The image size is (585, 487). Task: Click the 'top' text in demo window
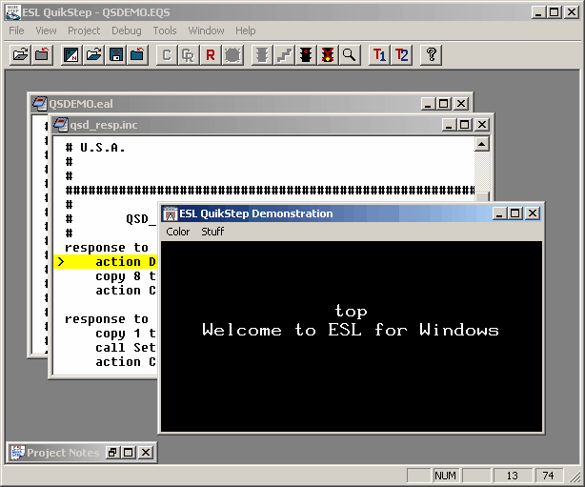click(351, 312)
